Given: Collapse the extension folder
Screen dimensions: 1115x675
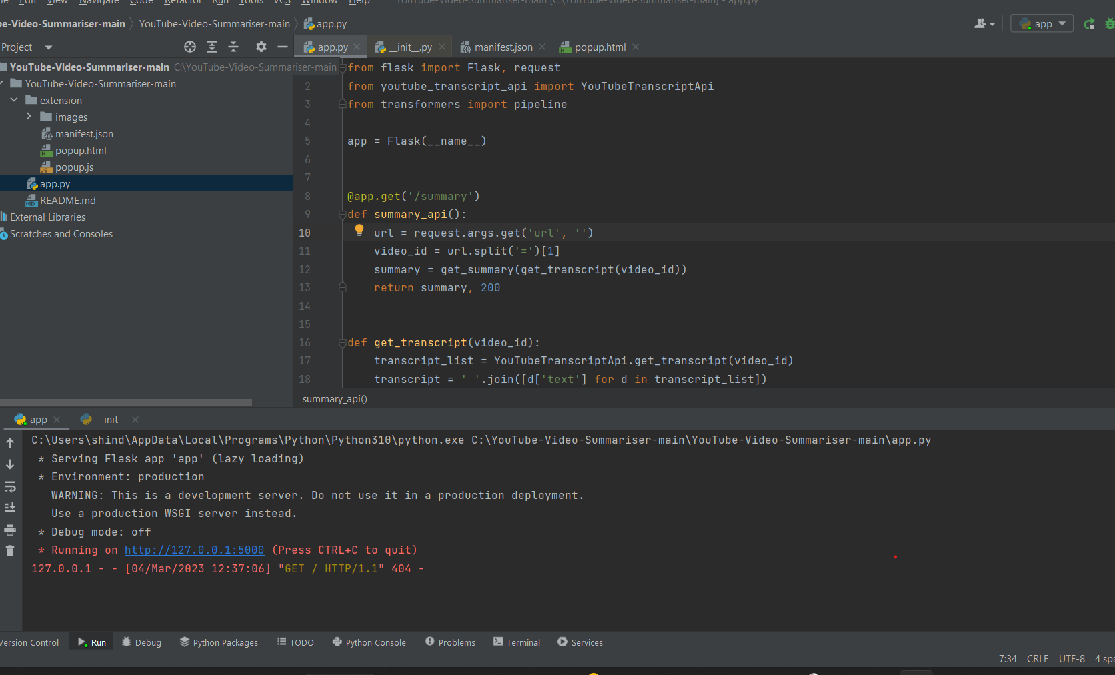Looking at the screenshot, I should click(15, 100).
